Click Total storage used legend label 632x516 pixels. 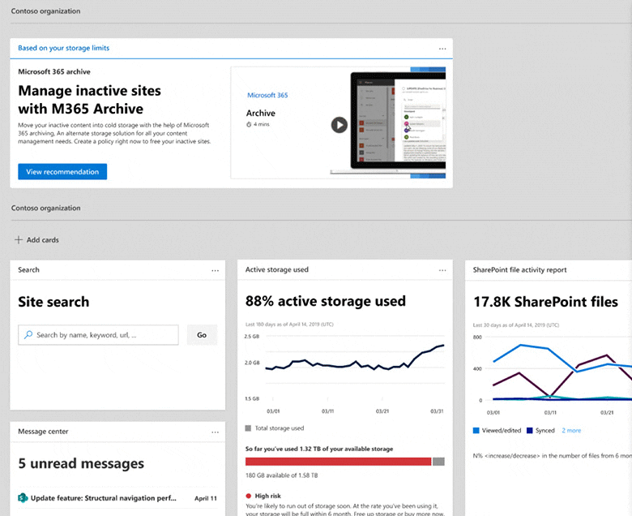tap(280, 428)
